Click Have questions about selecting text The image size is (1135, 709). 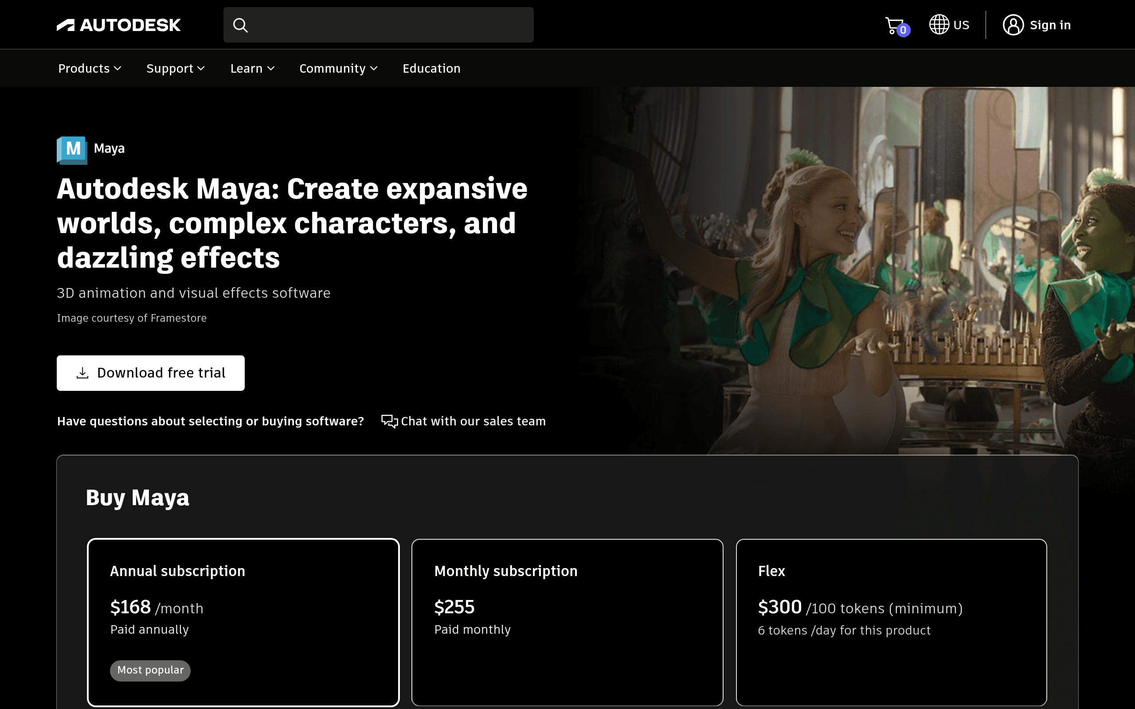tap(211, 421)
